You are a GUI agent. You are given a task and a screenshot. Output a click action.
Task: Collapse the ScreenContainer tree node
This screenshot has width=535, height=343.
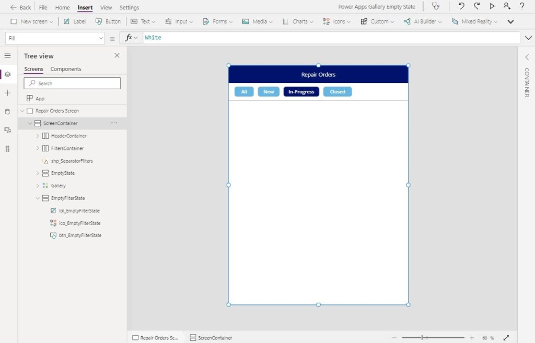(x=30, y=123)
